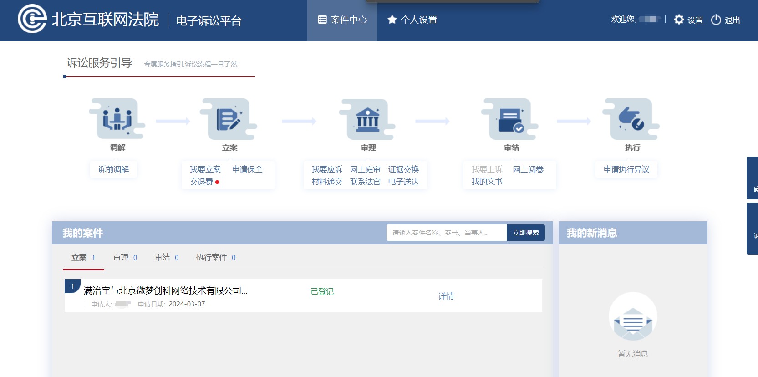Click the Beijing Internet Court logo
Screen dimensions: 758x377
coord(32,19)
